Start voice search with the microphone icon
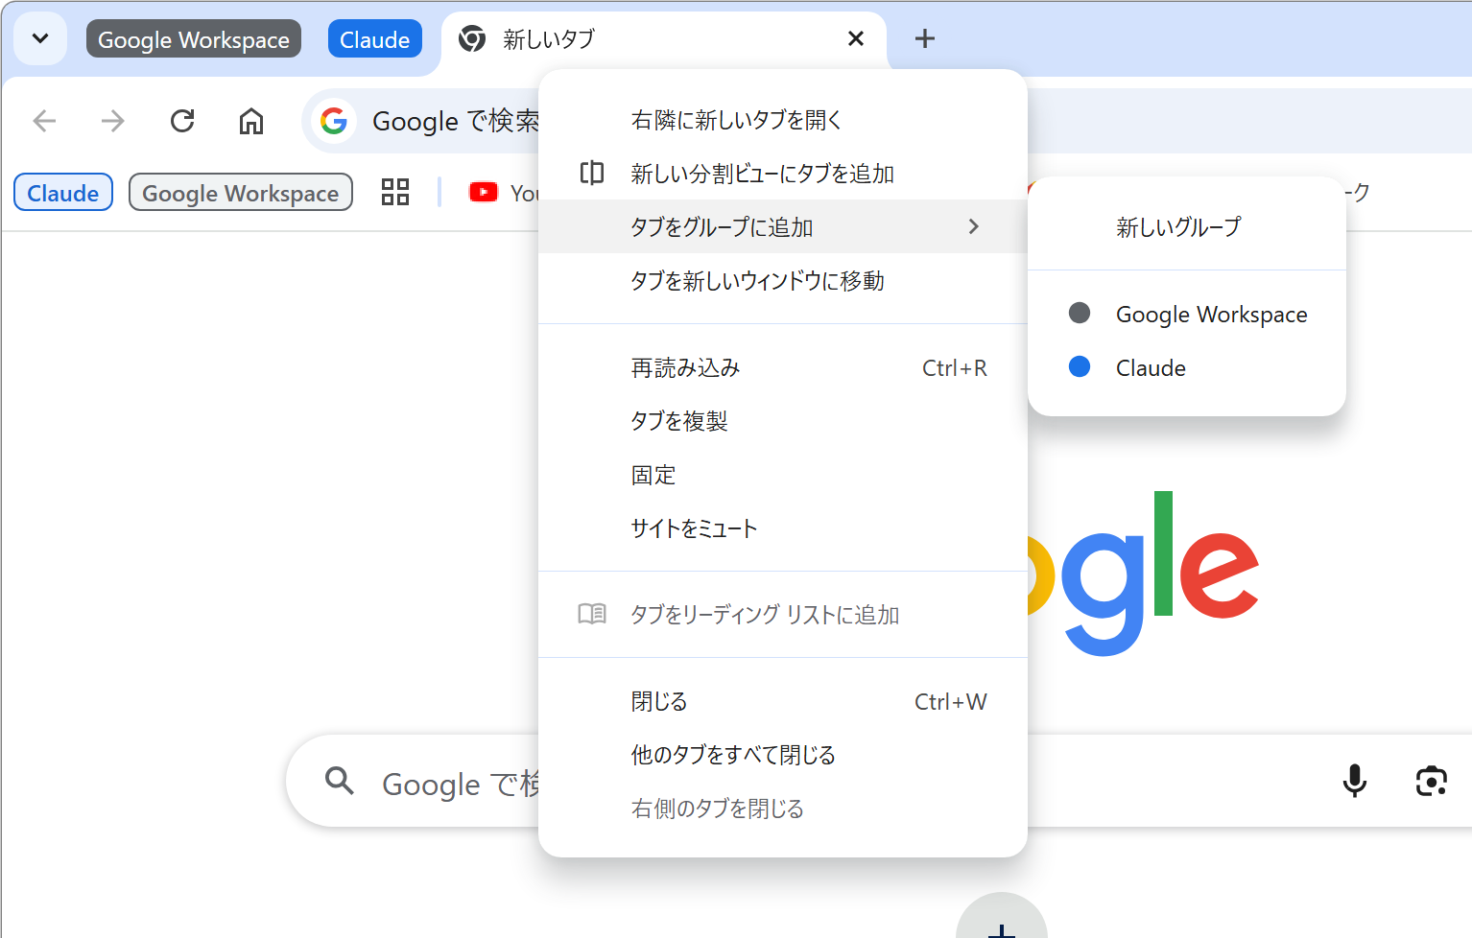This screenshot has width=1472, height=938. point(1354,781)
